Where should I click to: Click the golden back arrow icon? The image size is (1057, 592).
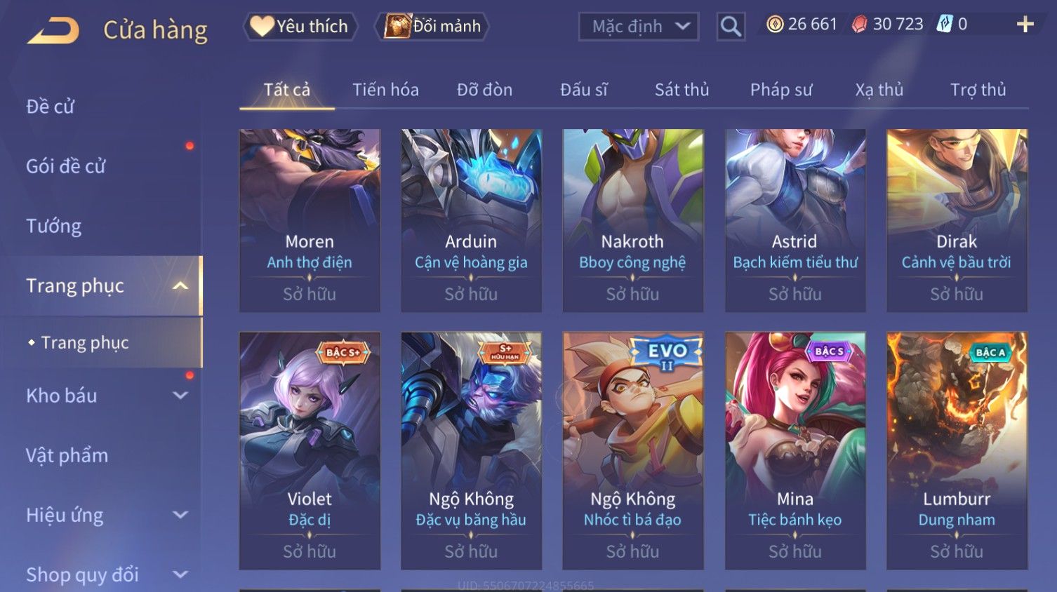[x=53, y=31]
